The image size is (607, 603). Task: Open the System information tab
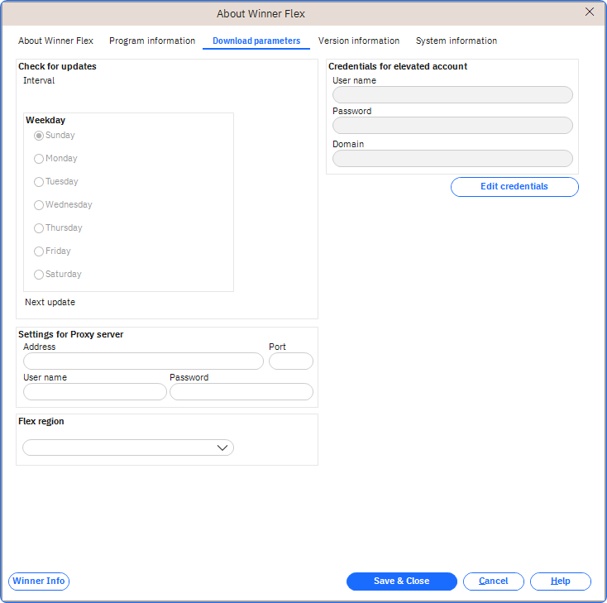point(456,41)
